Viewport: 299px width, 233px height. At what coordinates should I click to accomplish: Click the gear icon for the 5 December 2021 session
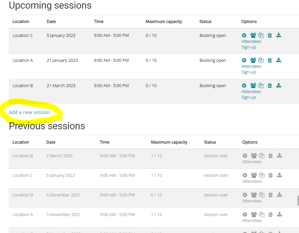(x=245, y=195)
